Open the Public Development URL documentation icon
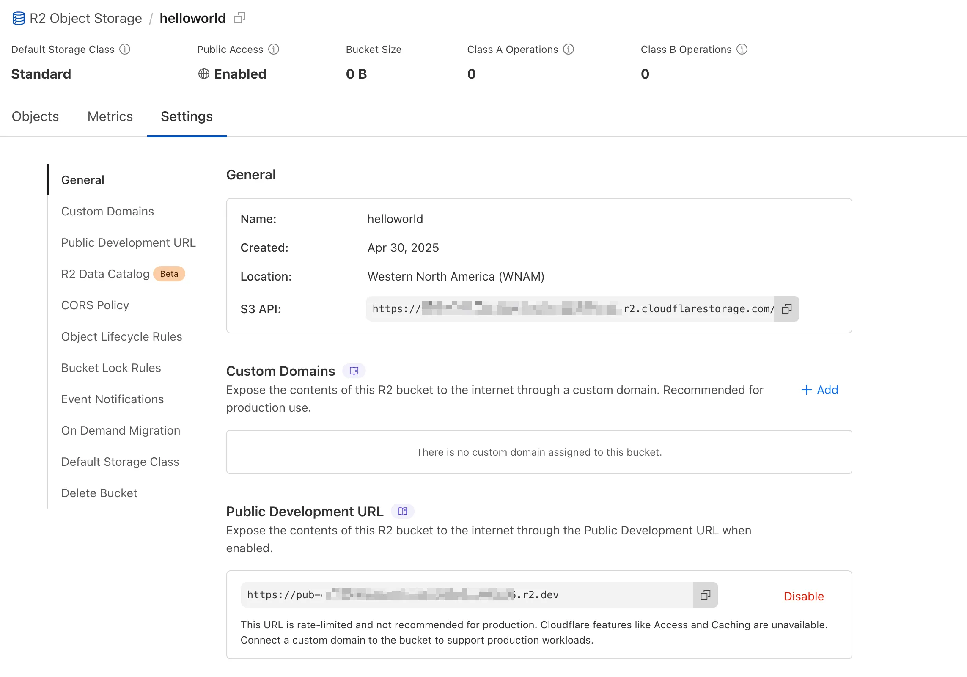This screenshot has width=967, height=677. pyautogui.click(x=402, y=511)
